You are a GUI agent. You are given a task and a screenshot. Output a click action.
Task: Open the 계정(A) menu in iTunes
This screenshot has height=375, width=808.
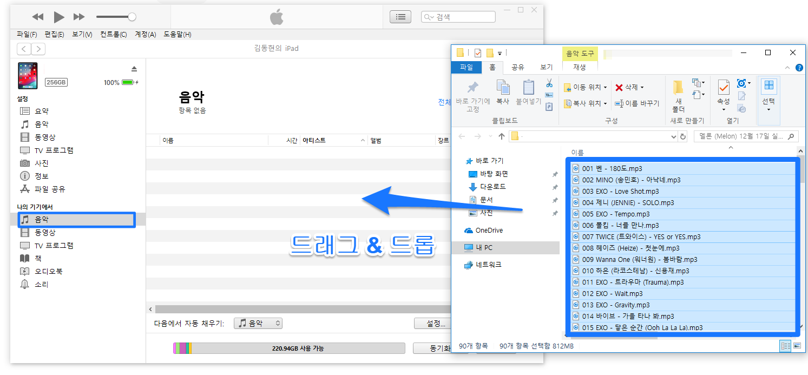pyautogui.click(x=145, y=34)
